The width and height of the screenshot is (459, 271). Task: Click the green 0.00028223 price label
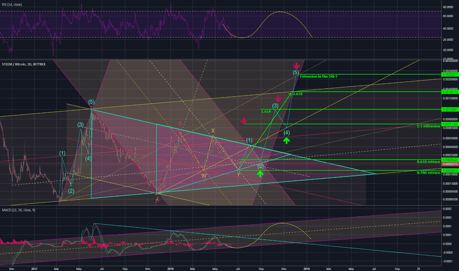click(x=450, y=160)
